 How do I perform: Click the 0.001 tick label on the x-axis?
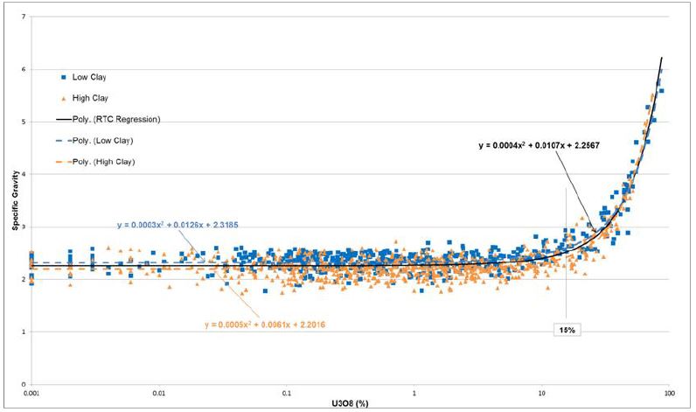coord(32,394)
